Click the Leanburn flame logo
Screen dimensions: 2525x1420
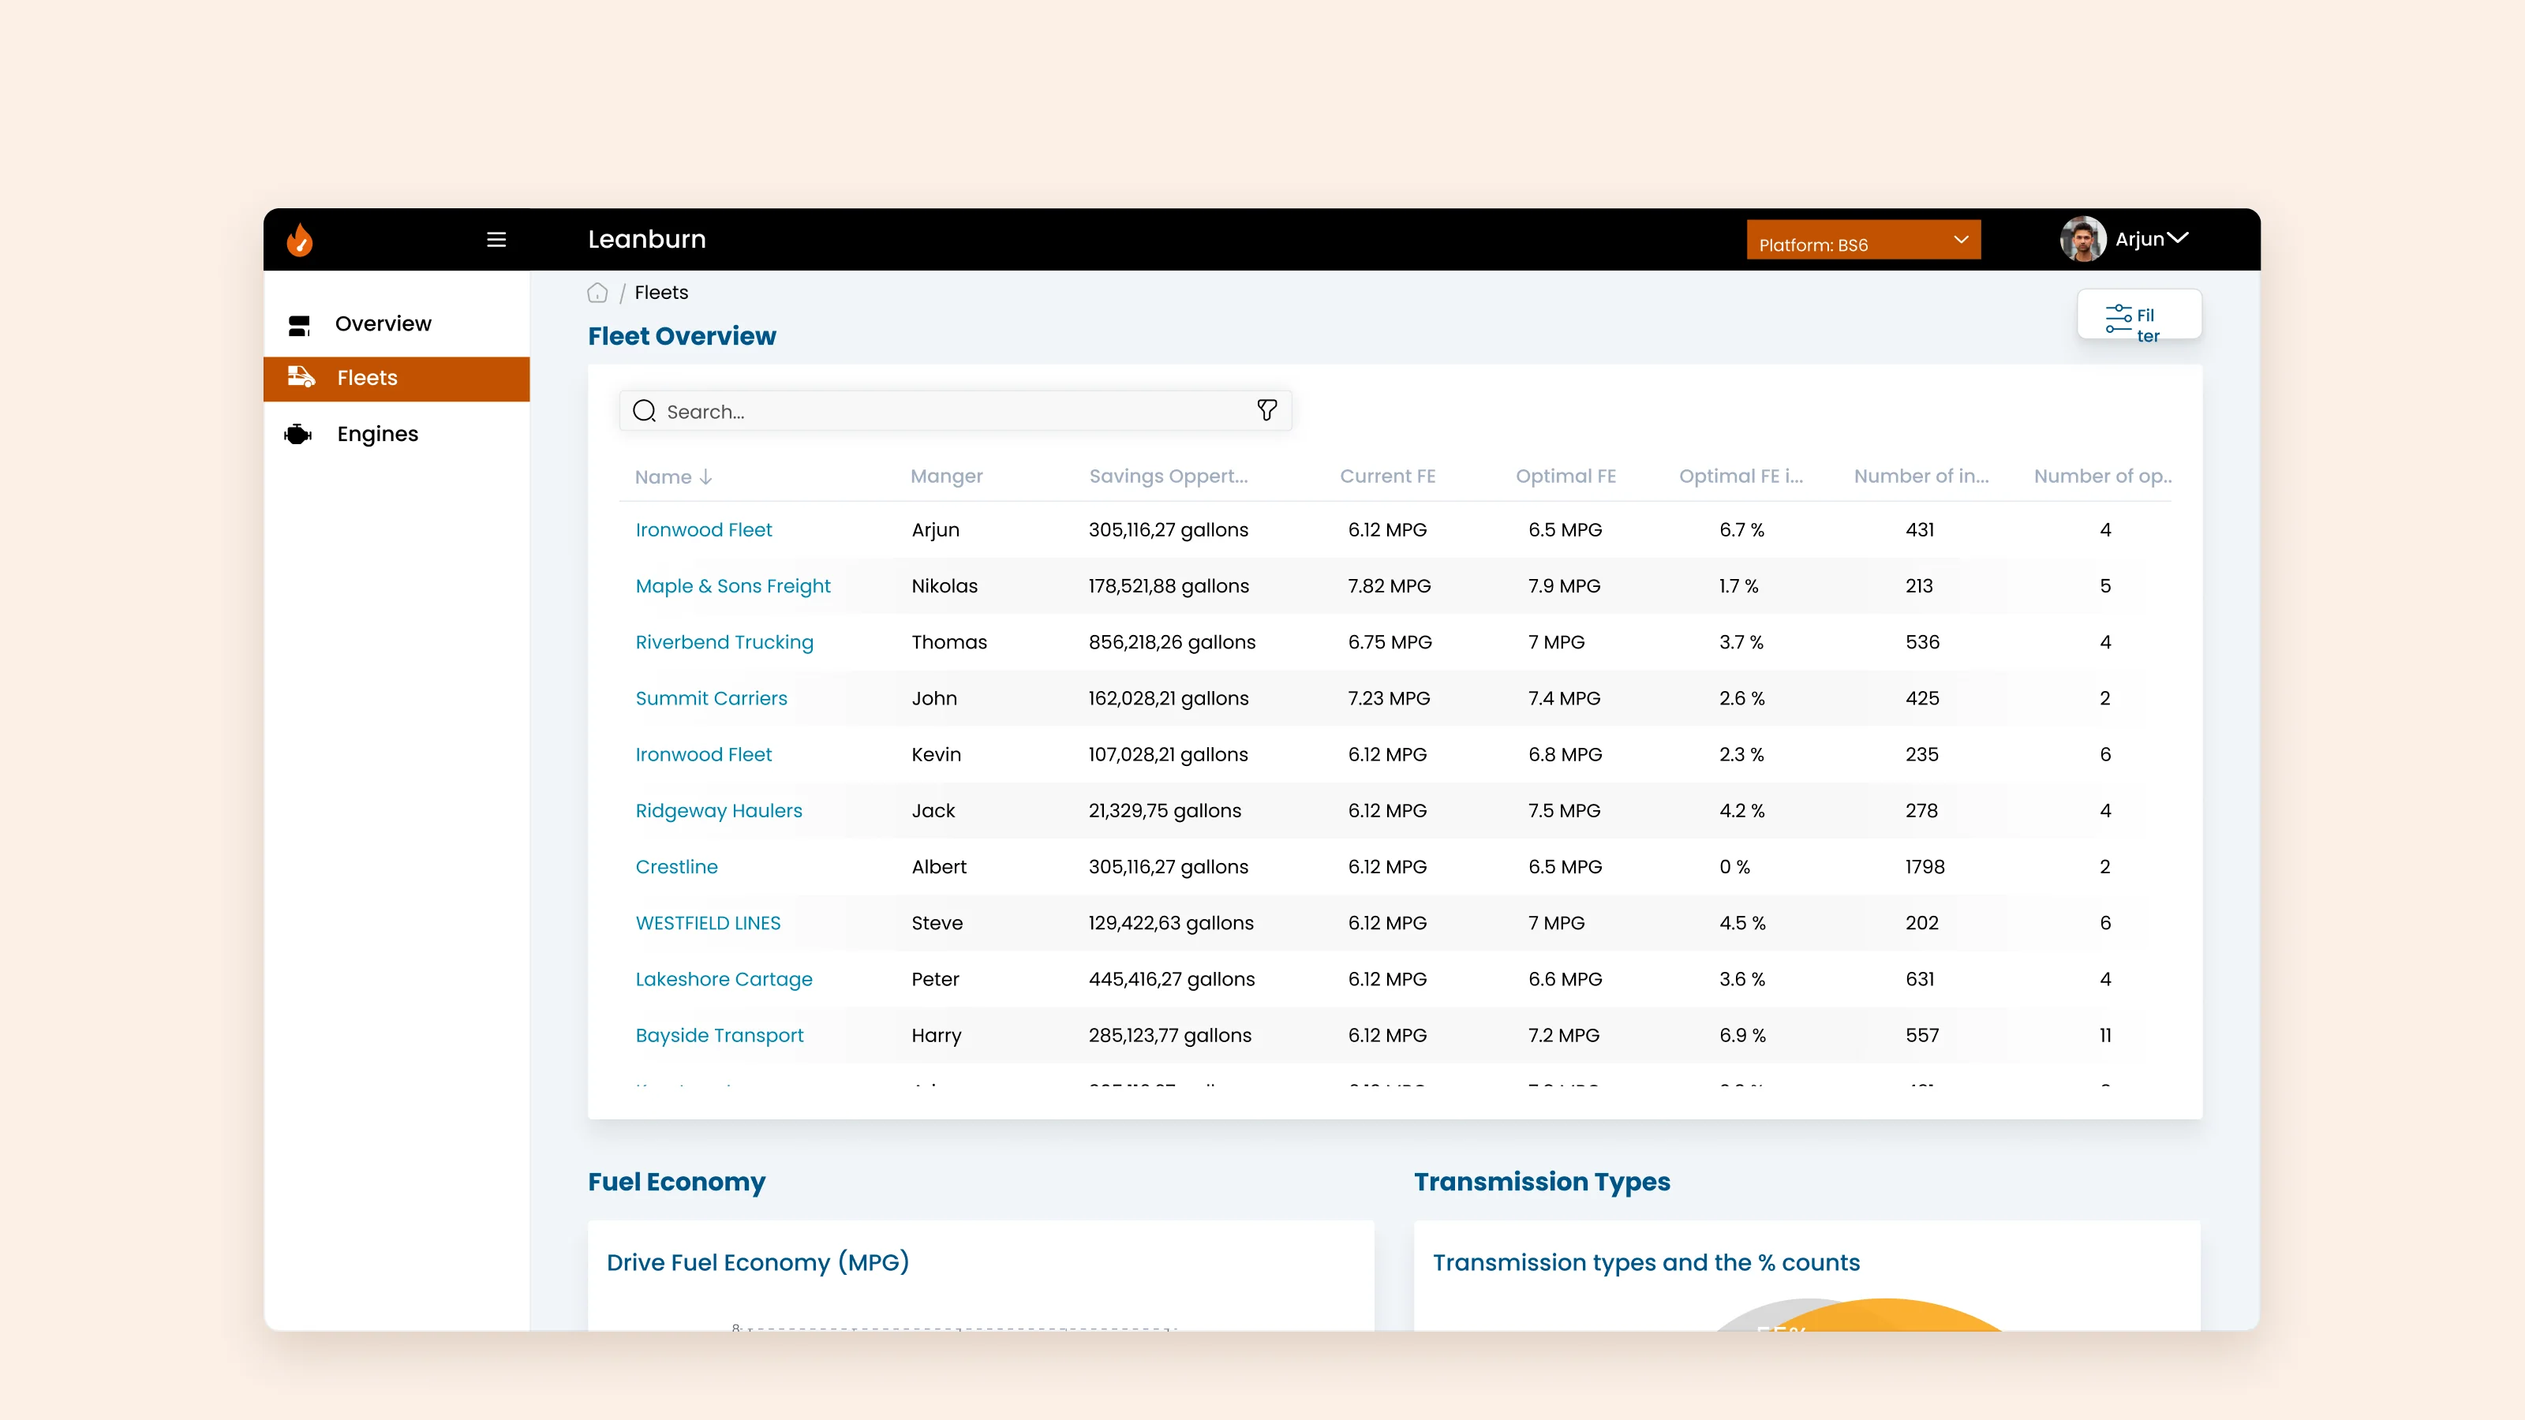[x=300, y=239]
